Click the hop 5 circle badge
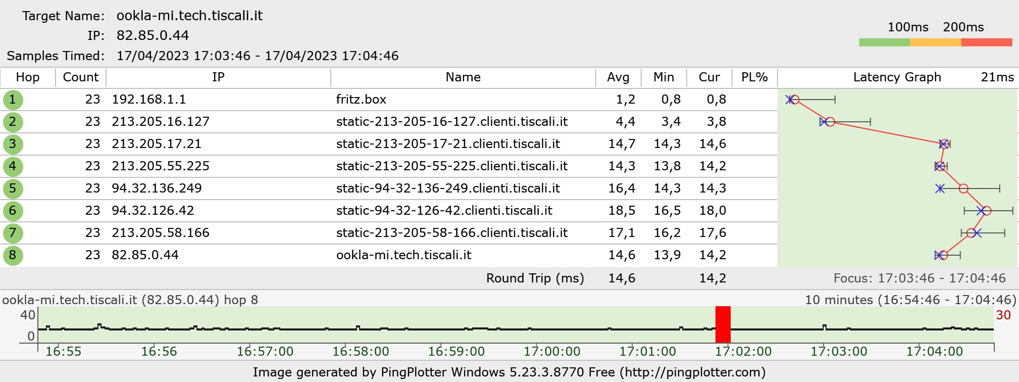This screenshot has width=1019, height=382. [13, 188]
